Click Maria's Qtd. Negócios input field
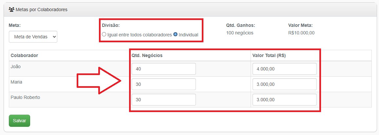 pyautogui.click(x=163, y=84)
